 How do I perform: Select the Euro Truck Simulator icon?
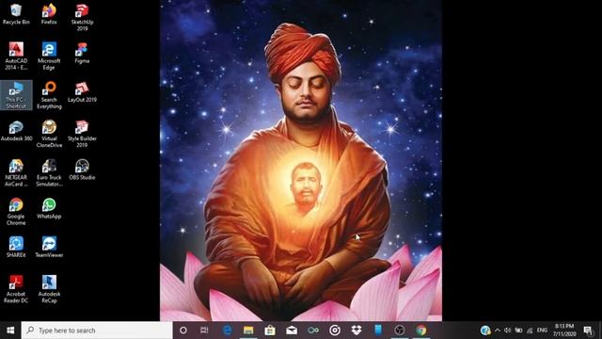click(x=49, y=173)
